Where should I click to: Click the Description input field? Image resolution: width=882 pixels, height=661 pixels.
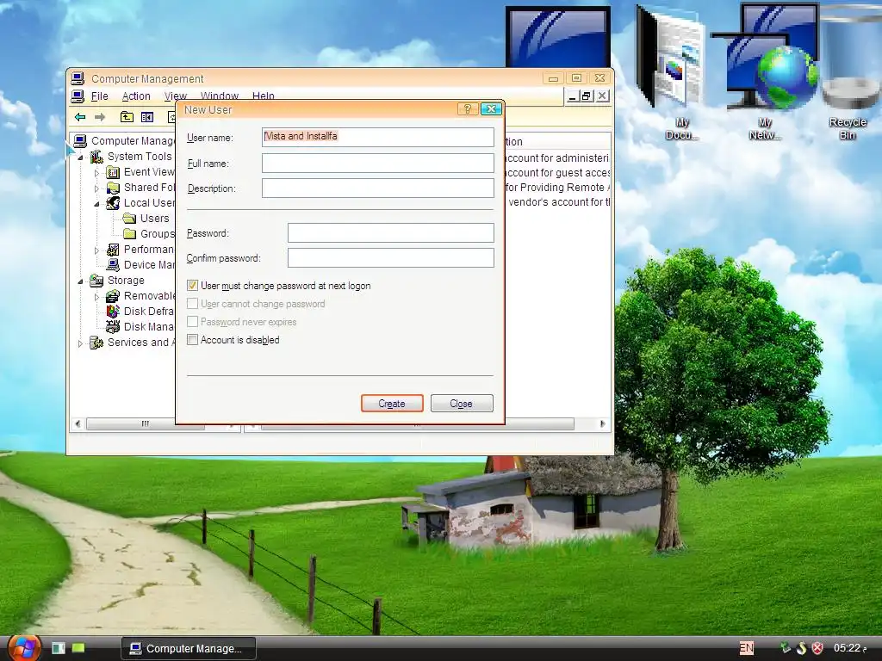tap(378, 188)
